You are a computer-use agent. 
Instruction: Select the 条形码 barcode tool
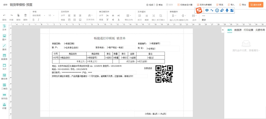[x=4, y=96]
